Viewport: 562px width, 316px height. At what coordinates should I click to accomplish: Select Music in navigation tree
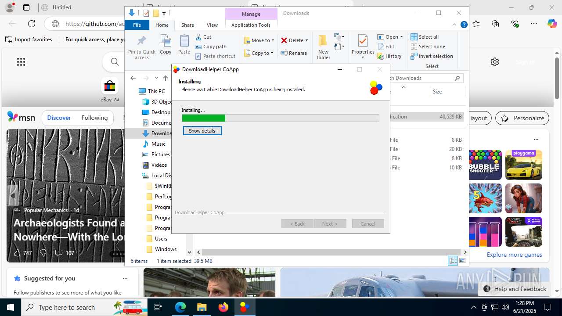(159, 144)
